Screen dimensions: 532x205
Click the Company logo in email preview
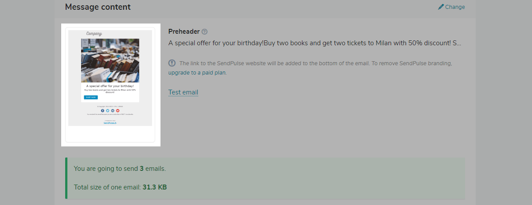click(94, 34)
